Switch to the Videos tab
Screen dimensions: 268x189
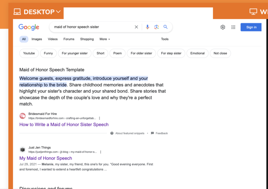click(52, 39)
